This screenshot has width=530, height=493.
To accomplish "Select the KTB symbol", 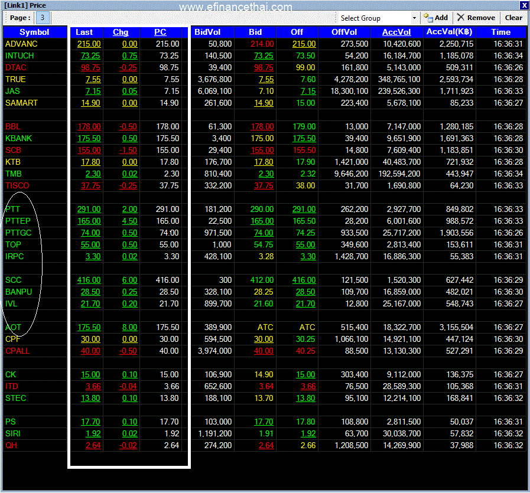I will click(x=13, y=162).
